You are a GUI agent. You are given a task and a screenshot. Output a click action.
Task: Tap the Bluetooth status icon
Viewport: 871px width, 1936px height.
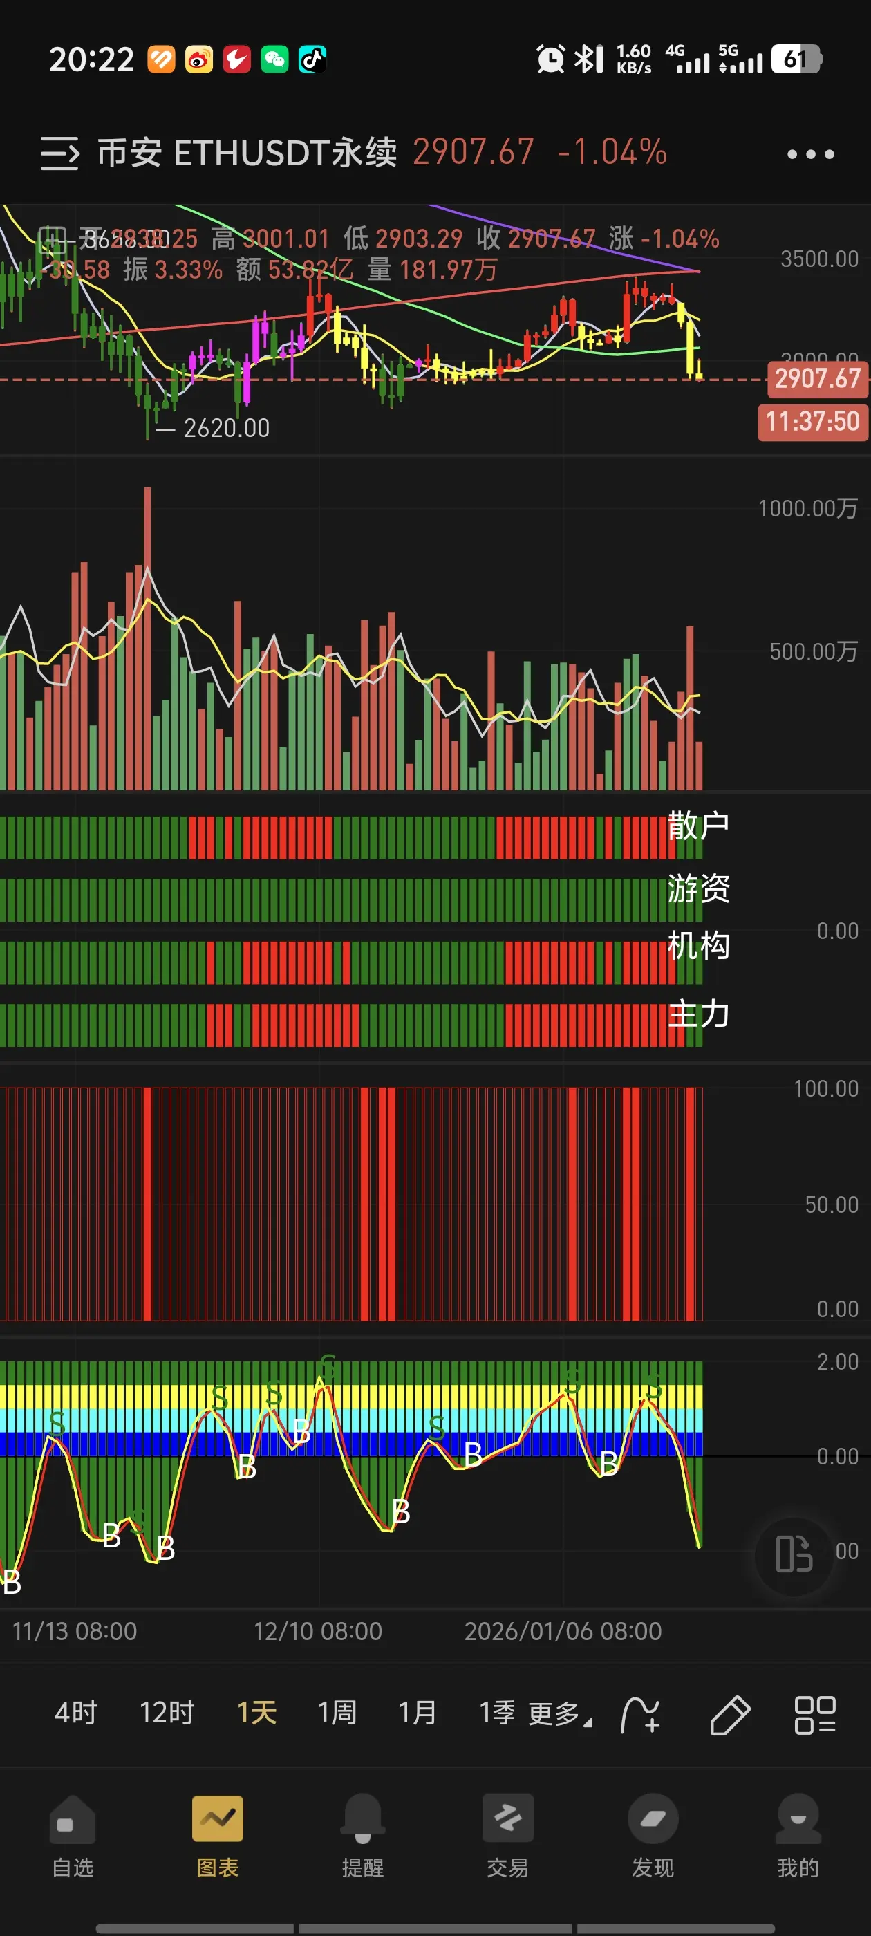588,59
